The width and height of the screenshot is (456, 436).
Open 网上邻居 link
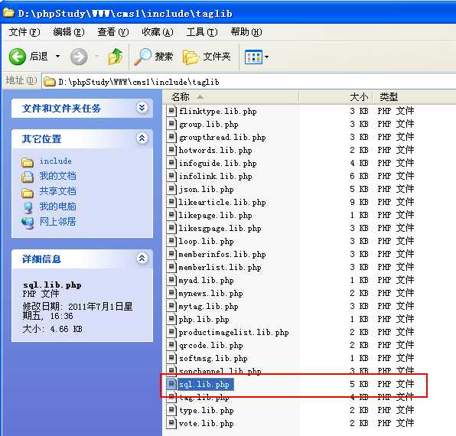point(57,222)
